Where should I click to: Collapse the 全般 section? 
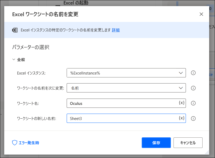point(14,59)
